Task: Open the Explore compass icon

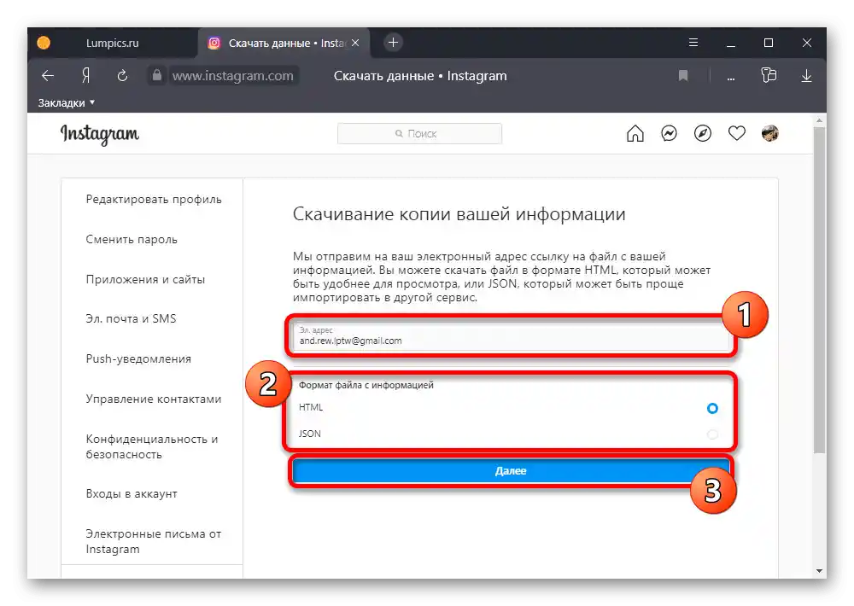Action: point(703,133)
